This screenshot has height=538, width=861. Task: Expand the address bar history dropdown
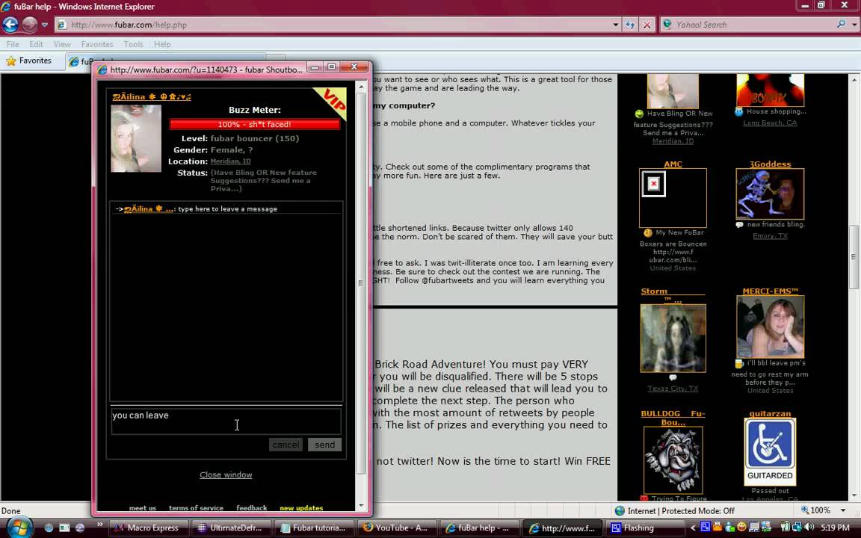tap(616, 25)
